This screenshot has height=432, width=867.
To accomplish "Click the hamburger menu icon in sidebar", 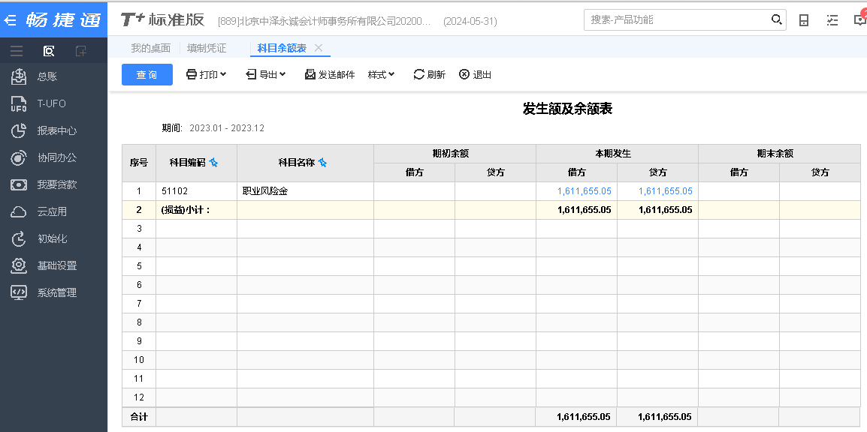I will [x=17, y=51].
